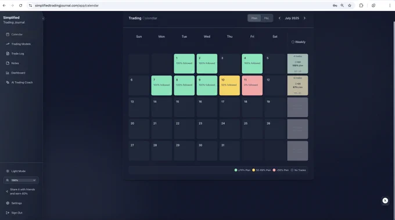Open July 10 yellow 50% followed cell
The image size is (395, 220).
(x=229, y=85)
